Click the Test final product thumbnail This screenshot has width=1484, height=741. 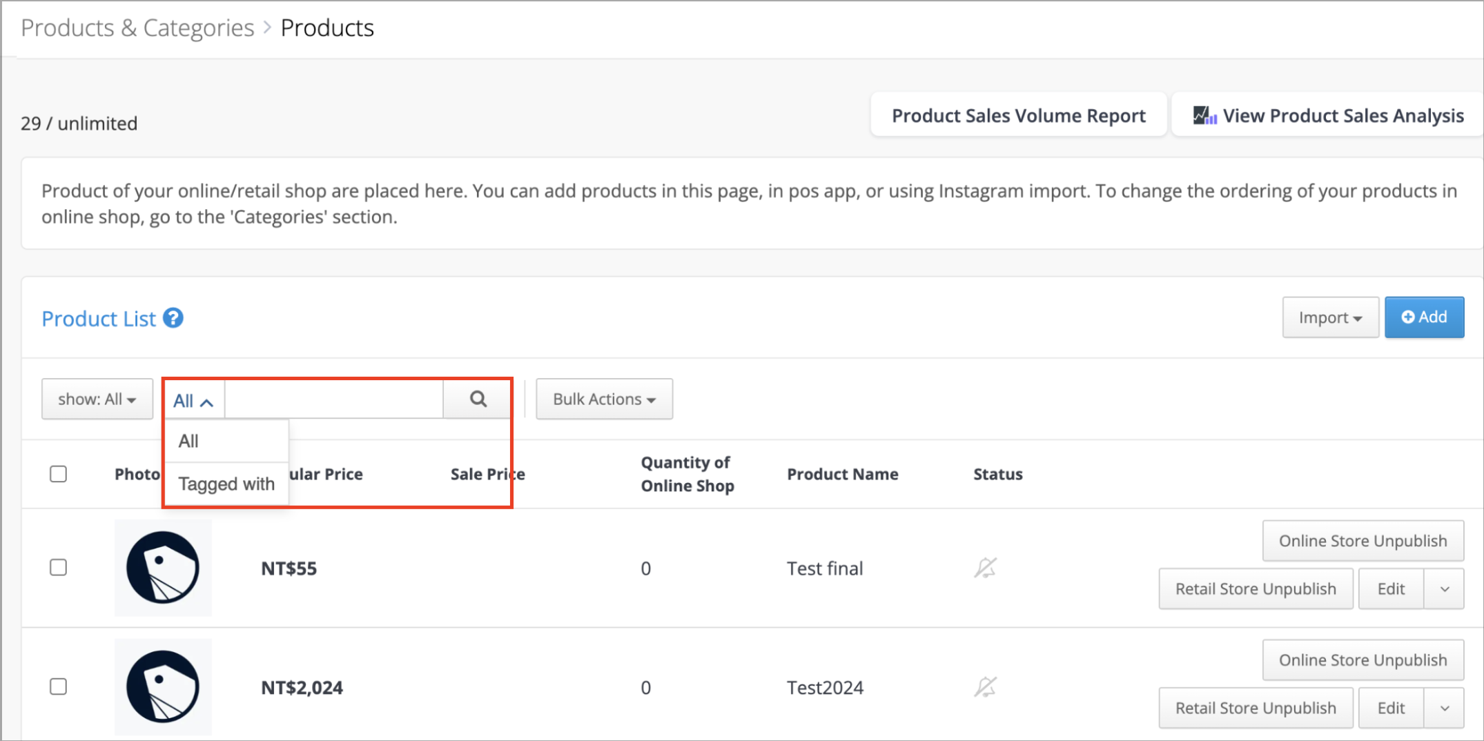(x=163, y=568)
